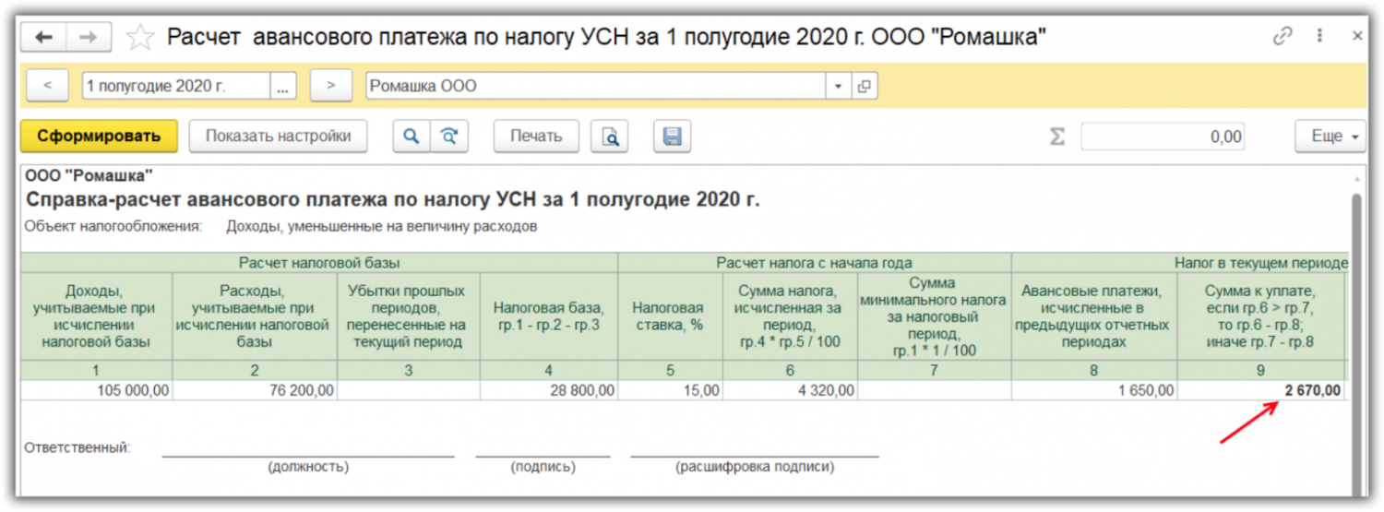Click the '(должность)' caption

click(x=308, y=467)
